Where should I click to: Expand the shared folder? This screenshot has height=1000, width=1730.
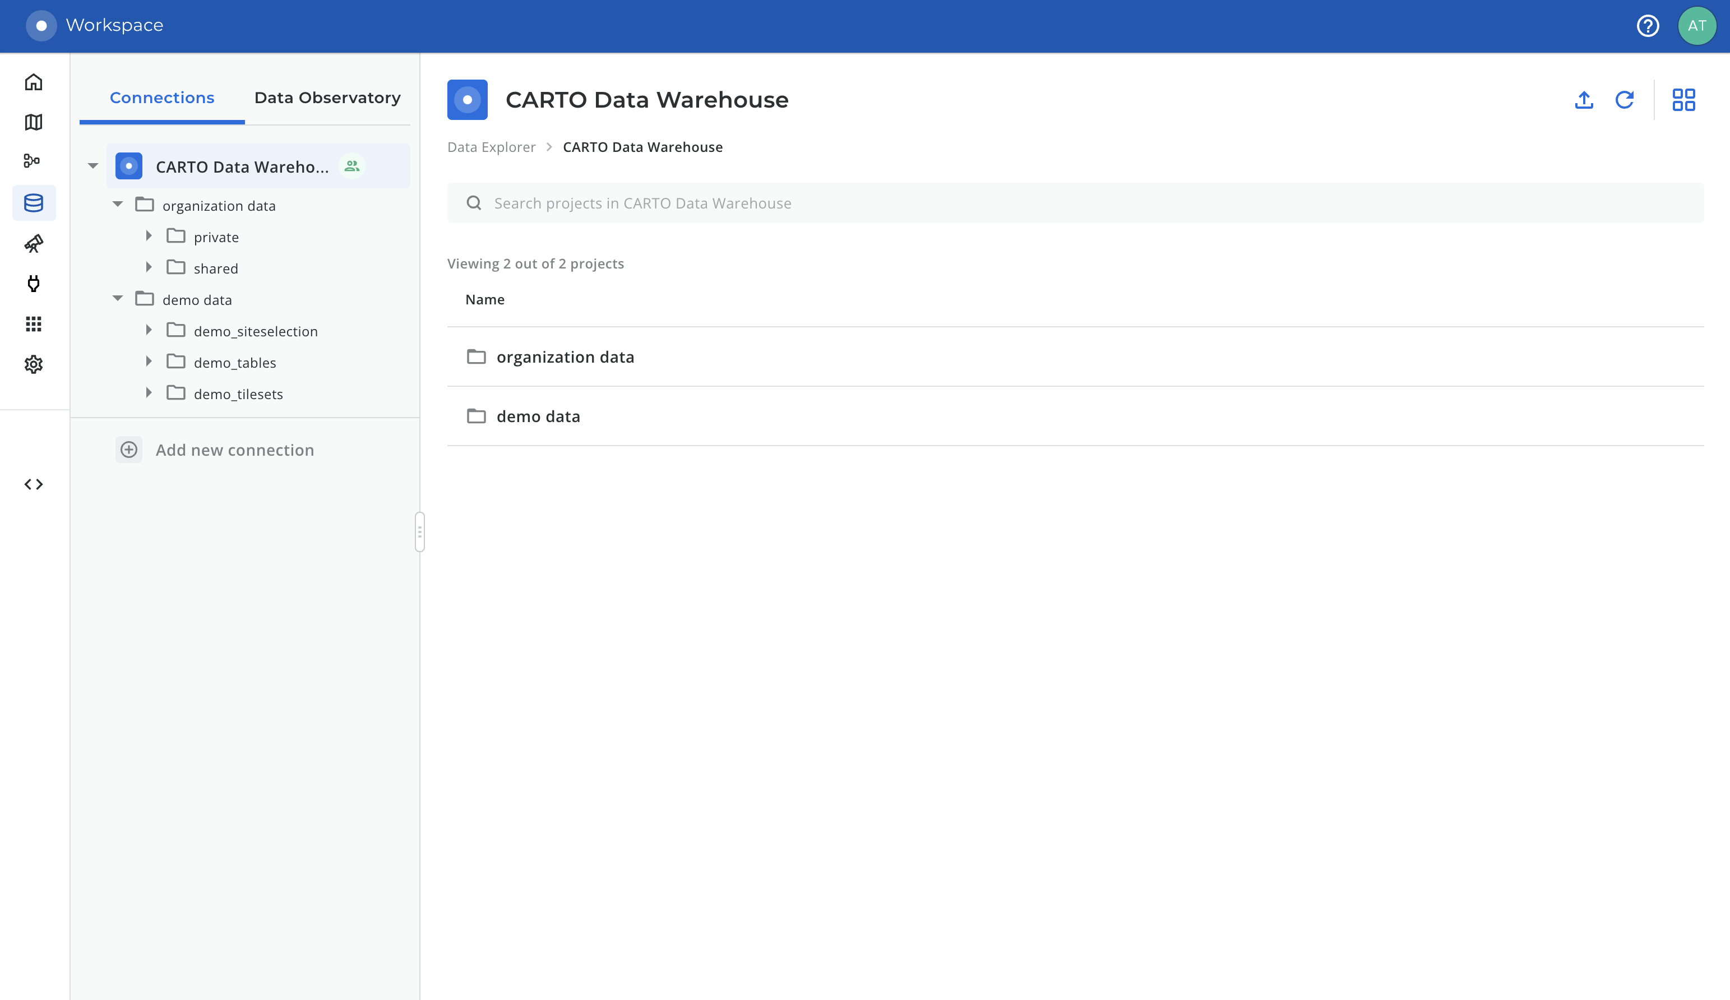[x=149, y=268]
